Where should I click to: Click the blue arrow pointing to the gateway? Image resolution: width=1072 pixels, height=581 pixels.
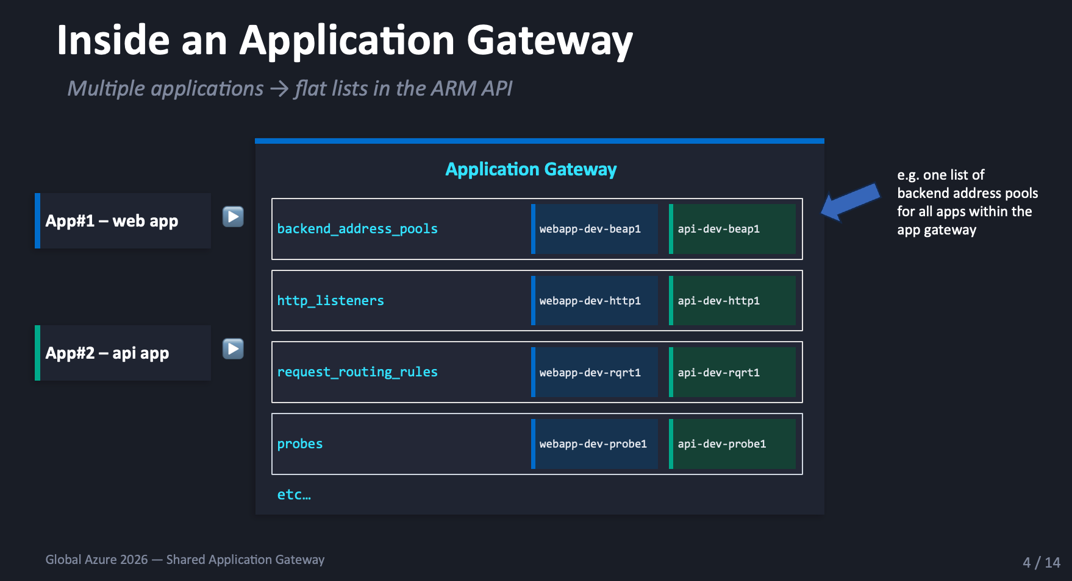pyautogui.click(x=850, y=202)
